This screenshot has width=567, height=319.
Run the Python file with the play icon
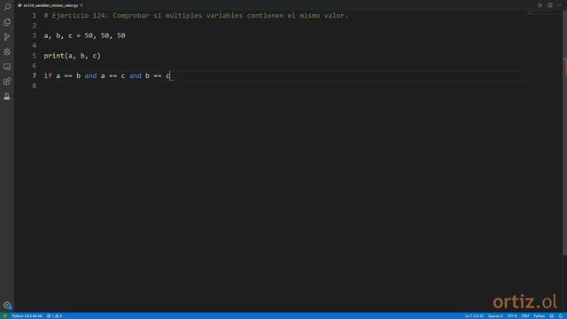pyautogui.click(x=540, y=5)
